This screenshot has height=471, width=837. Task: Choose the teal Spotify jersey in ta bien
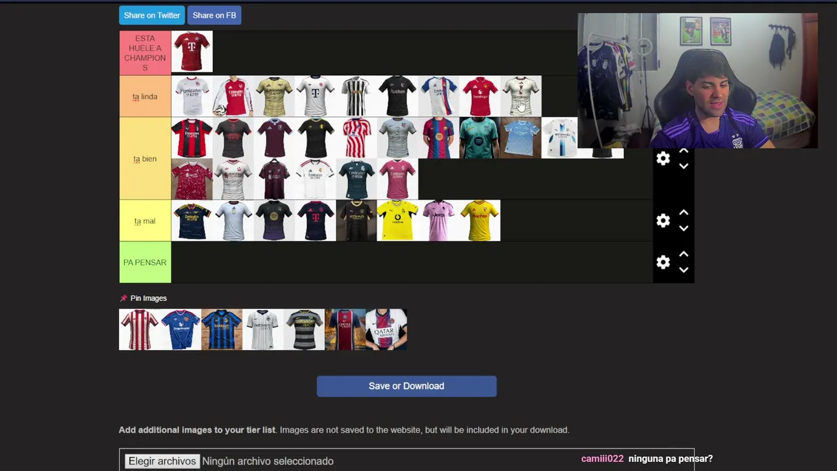[x=480, y=138]
